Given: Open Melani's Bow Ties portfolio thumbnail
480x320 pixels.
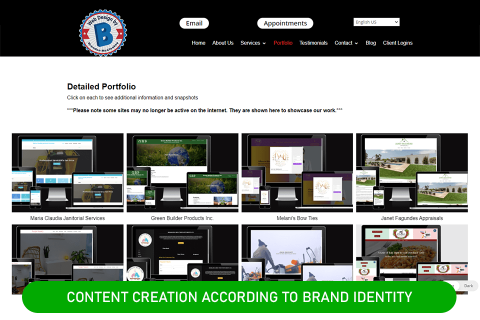Looking at the screenshot, I should click(297, 172).
